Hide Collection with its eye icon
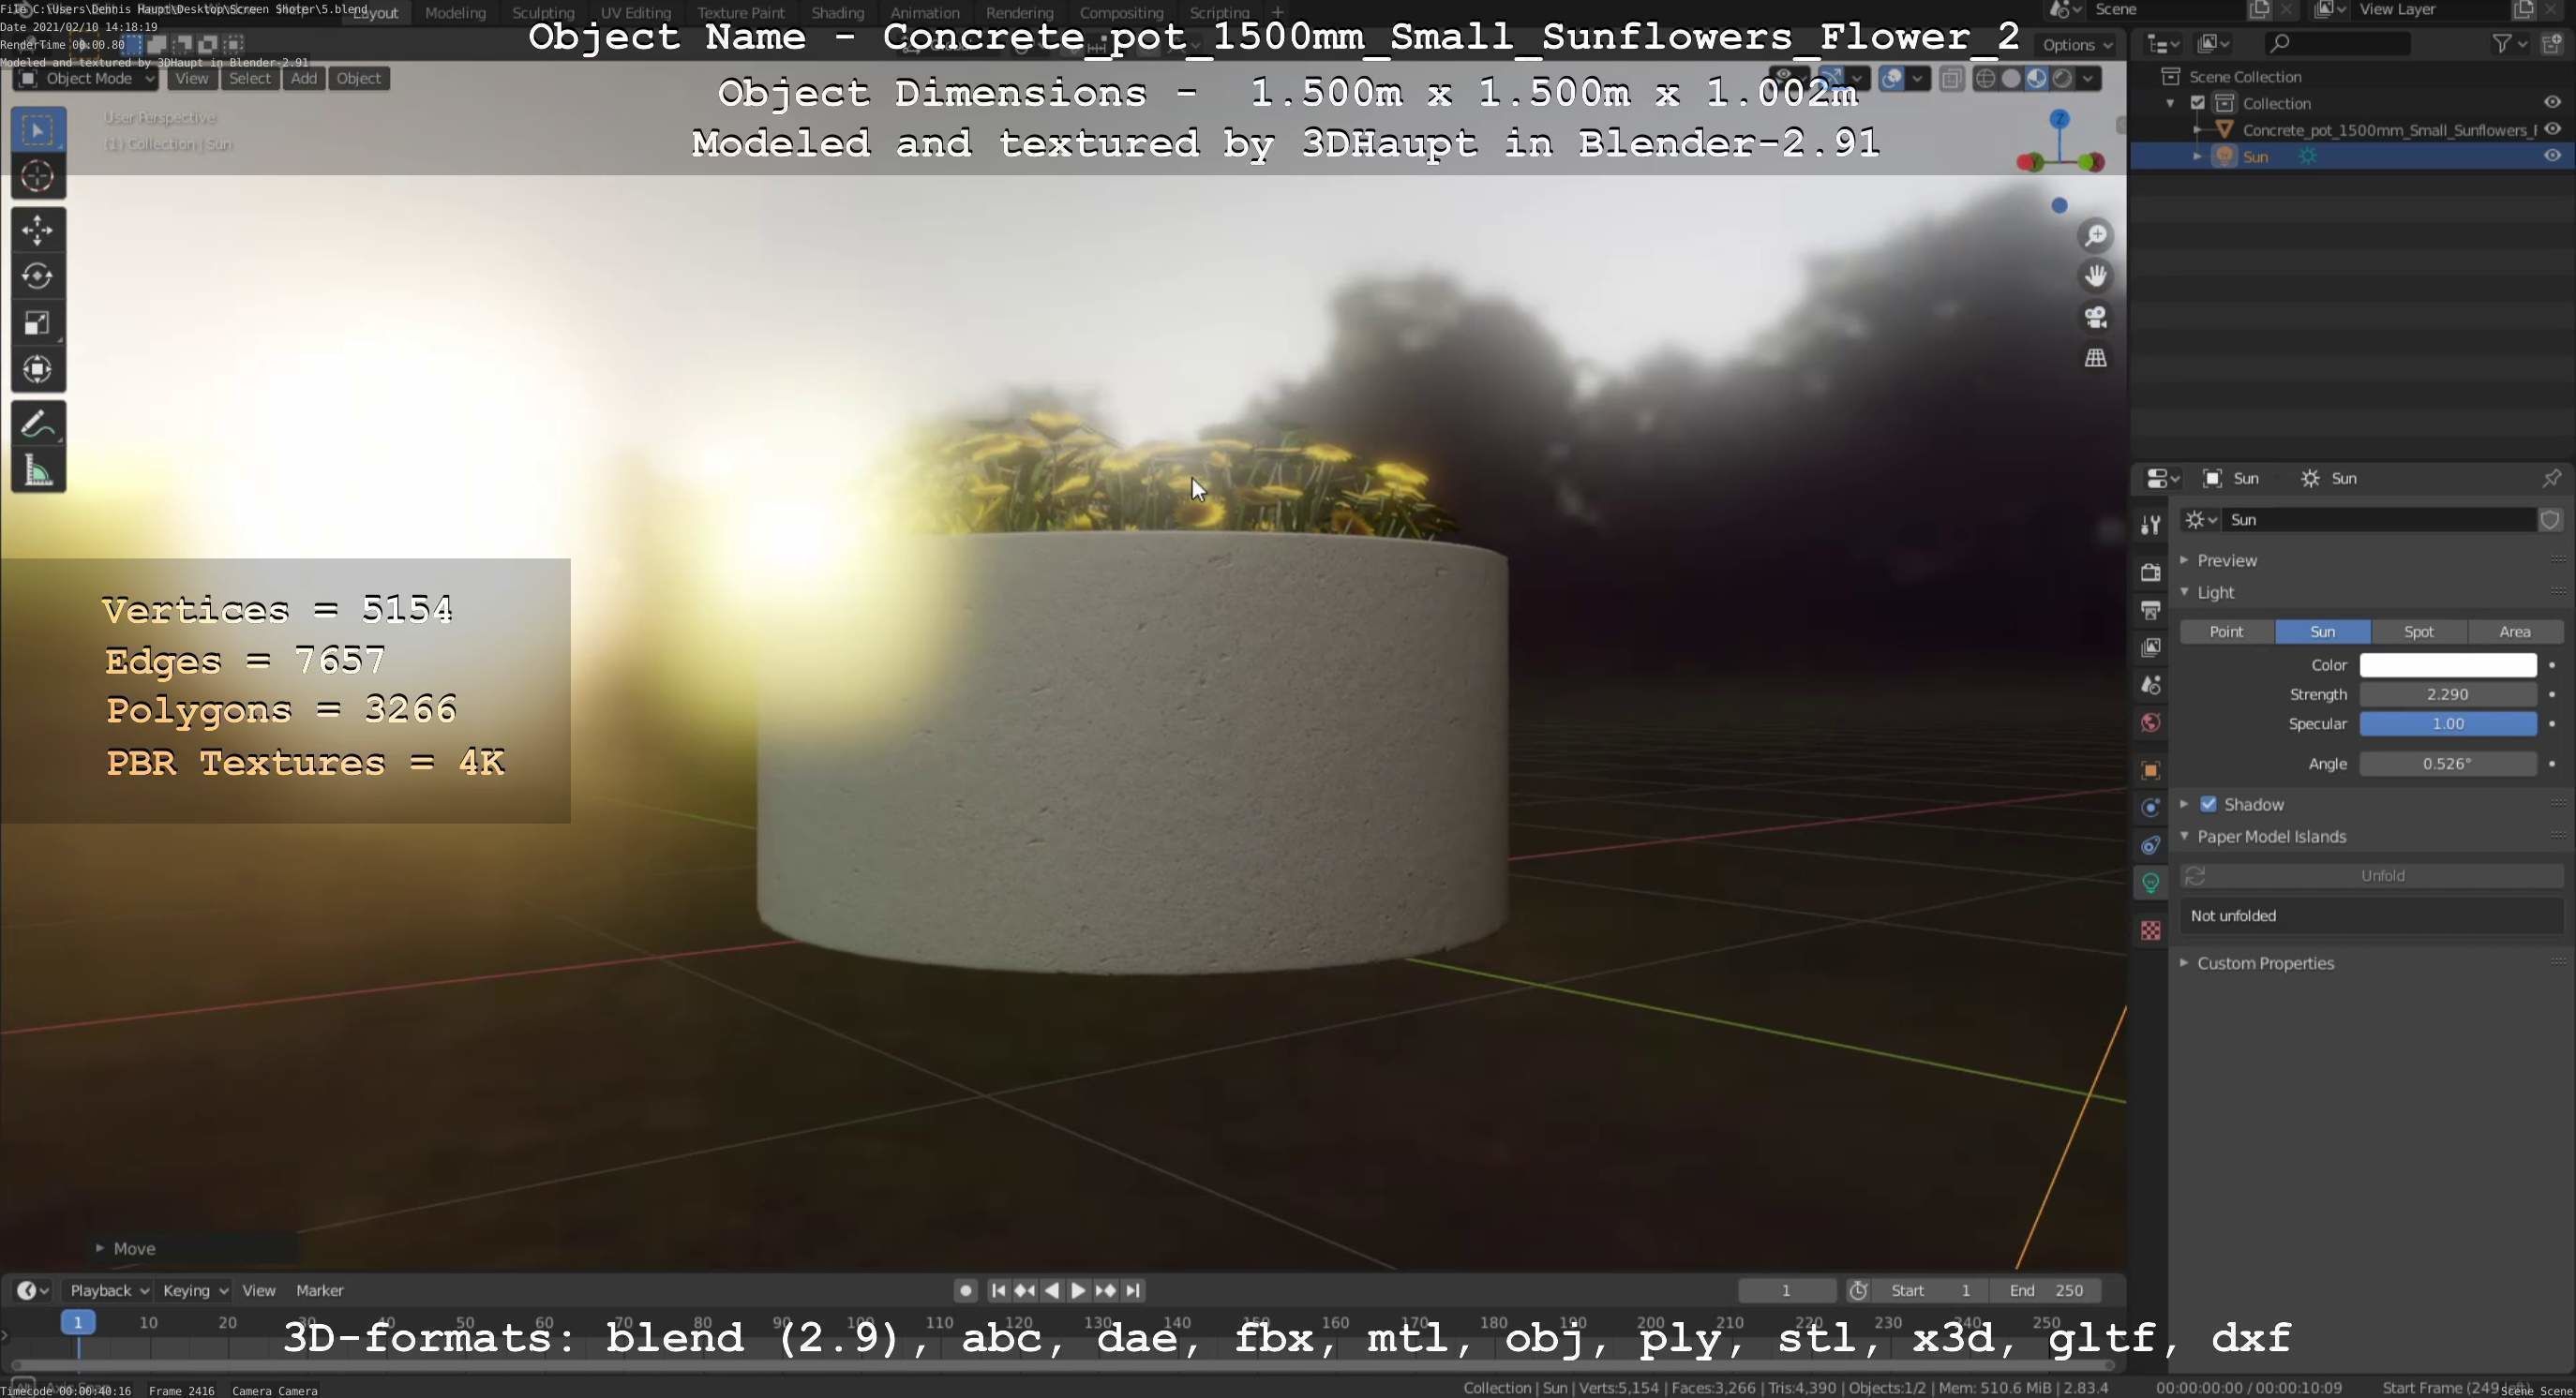Screen dimensions: 2576x1398 click(2552, 102)
